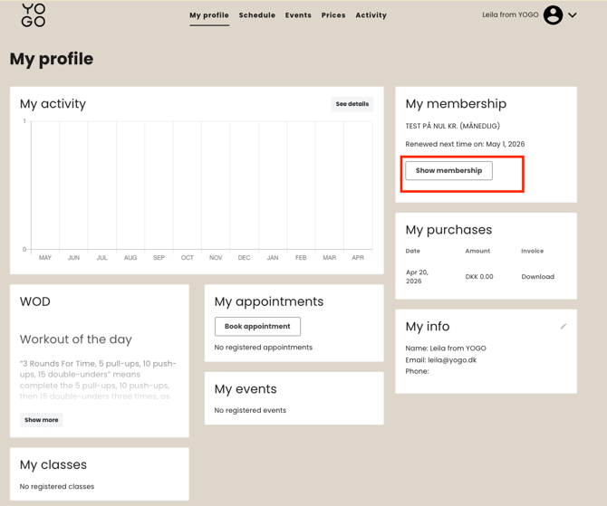
Task: Click the activity chart area
Action: 201,186
